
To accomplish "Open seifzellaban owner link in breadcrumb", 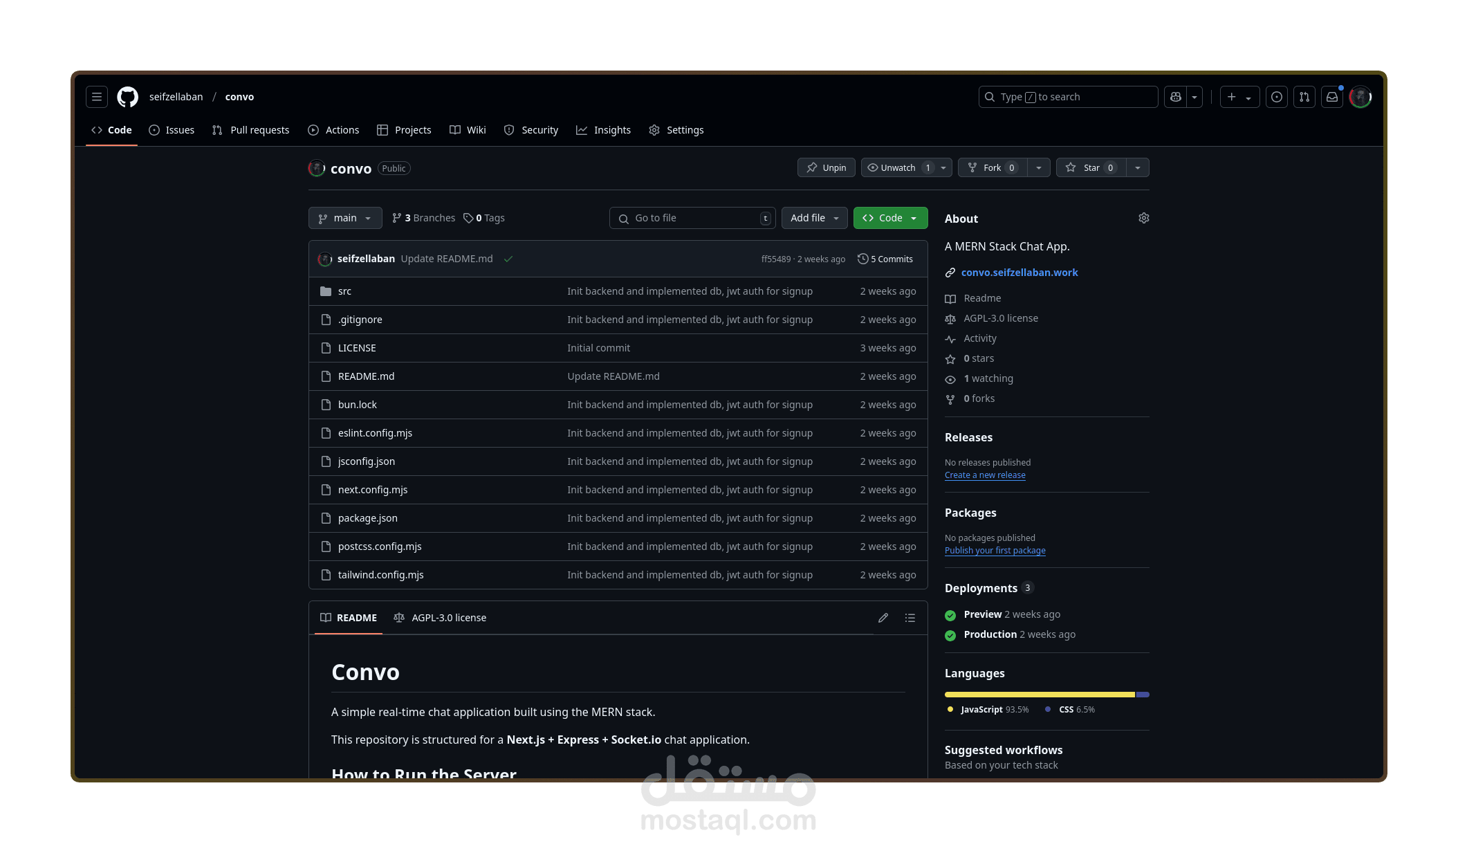I will point(176,97).
